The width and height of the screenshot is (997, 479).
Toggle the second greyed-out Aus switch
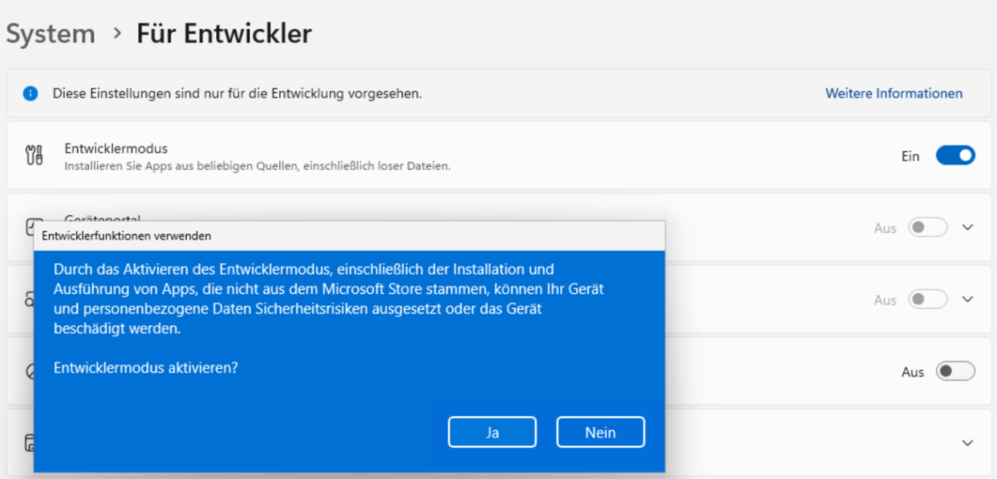[x=928, y=299]
